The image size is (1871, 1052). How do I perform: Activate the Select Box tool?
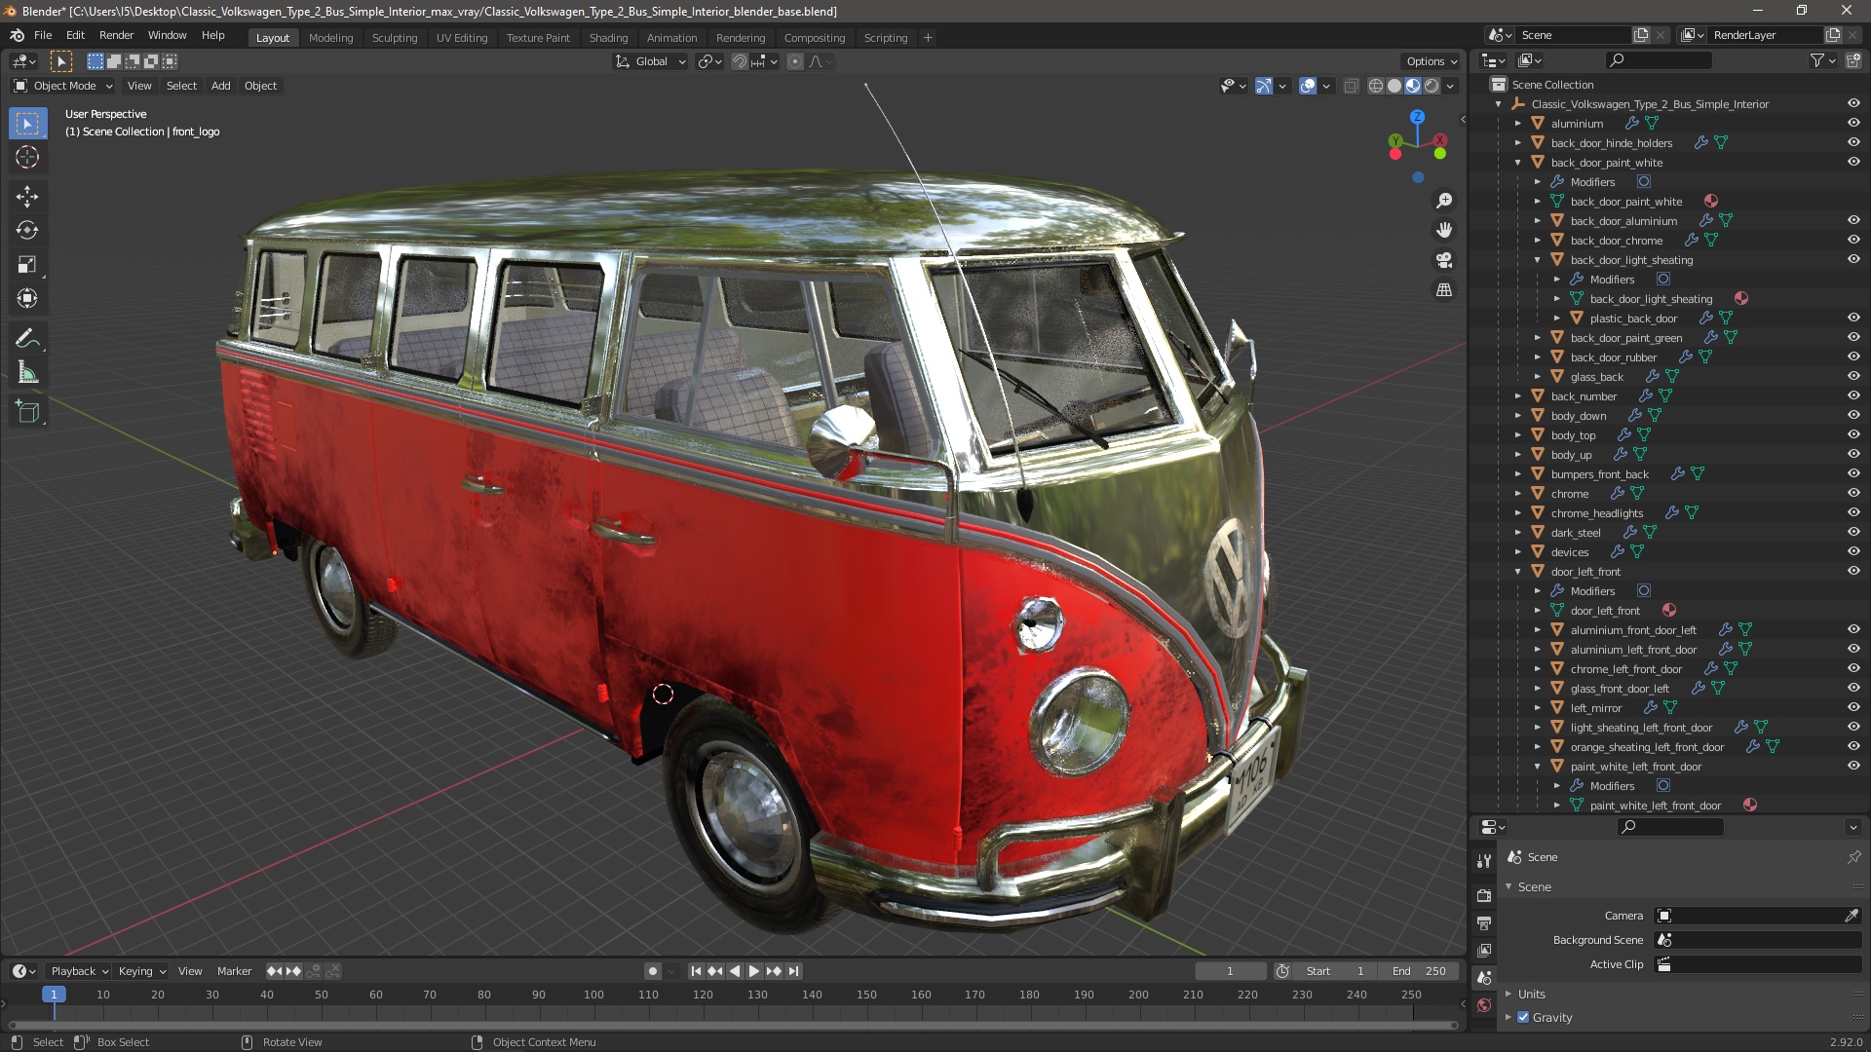click(27, 124)
